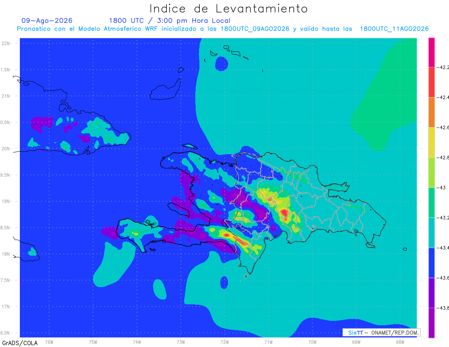The height and width of the screenshot is (347, 449).
Task: Click longitude label '72W'
Action: [224, 342]
